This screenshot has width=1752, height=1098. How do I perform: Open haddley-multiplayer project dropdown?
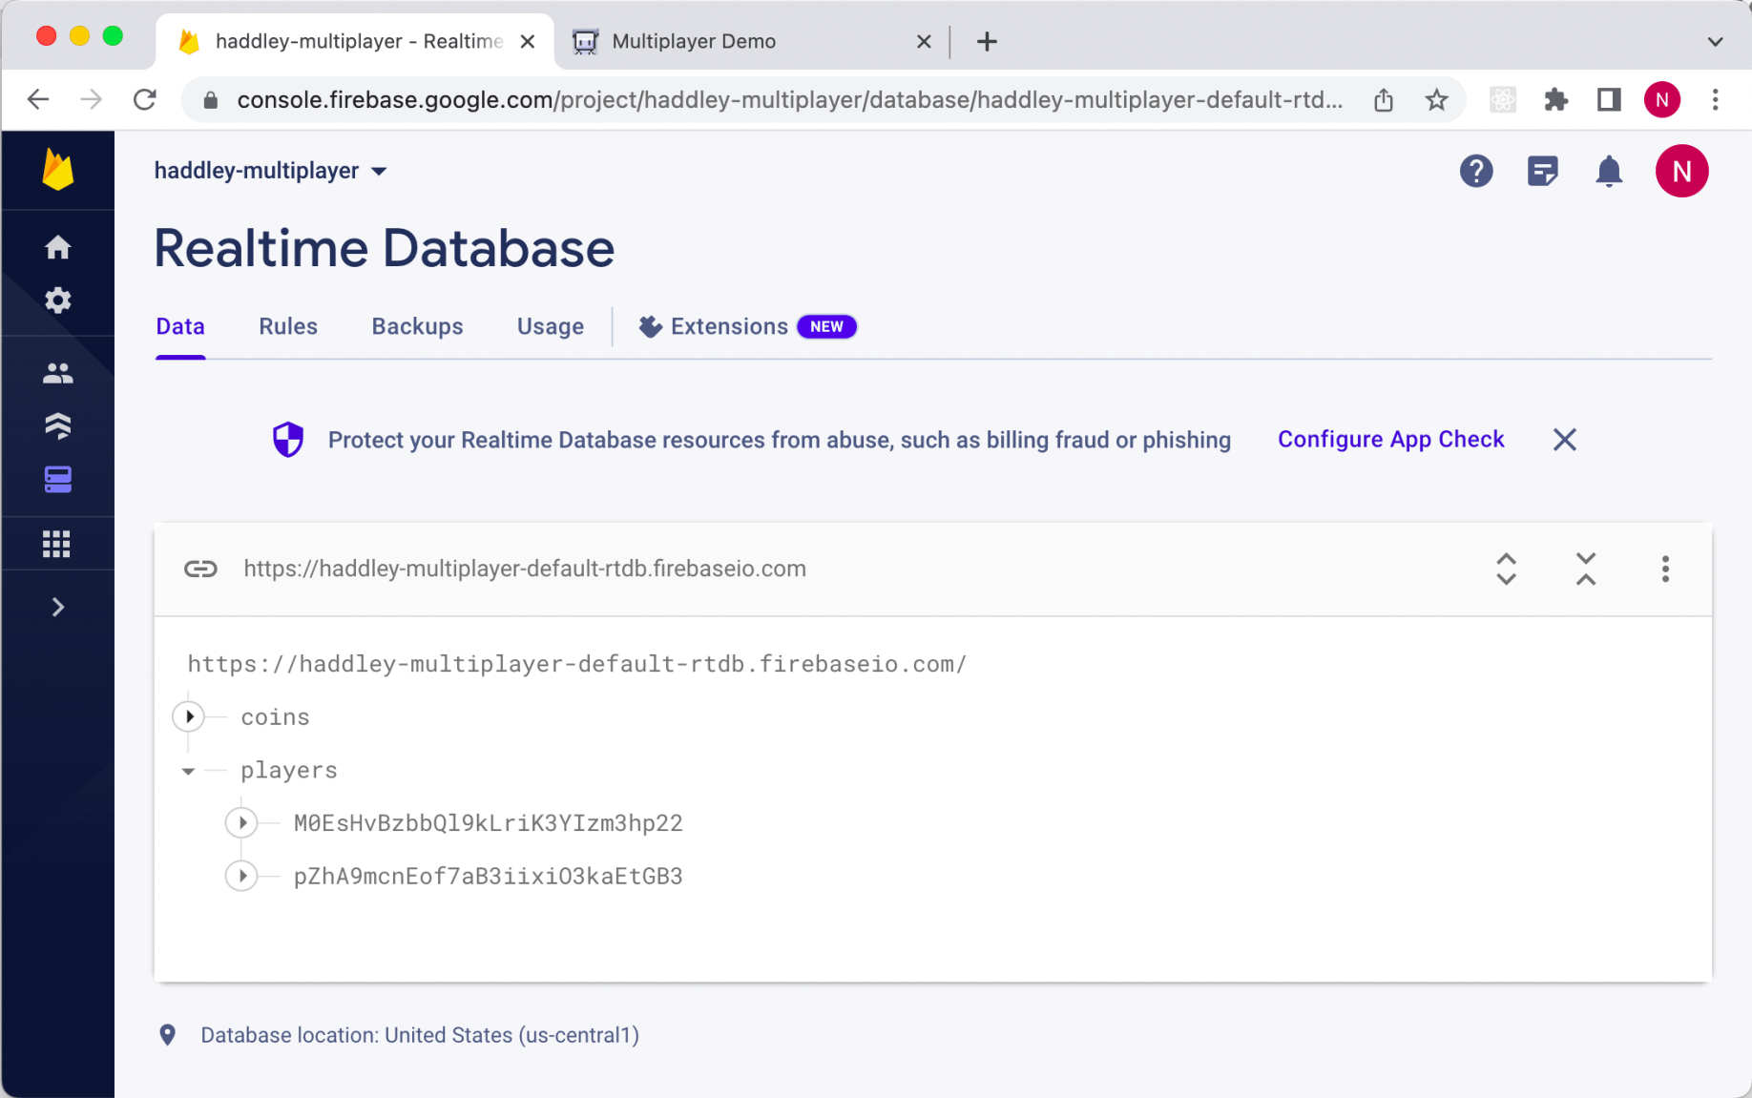pos(271,171)
